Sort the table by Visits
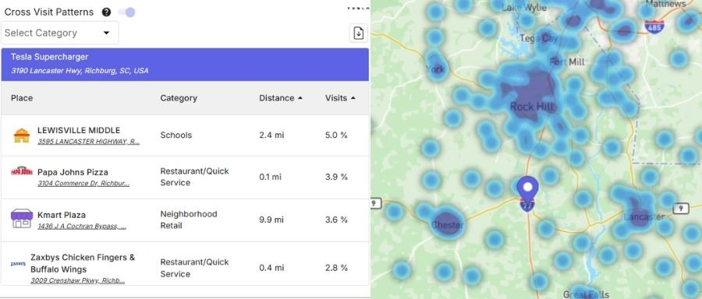The image size is (702, 299). (x=340, y=98)
